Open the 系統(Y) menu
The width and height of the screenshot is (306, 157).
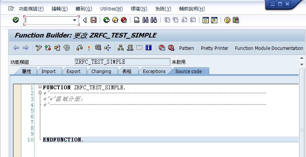(x=163, y=9)
